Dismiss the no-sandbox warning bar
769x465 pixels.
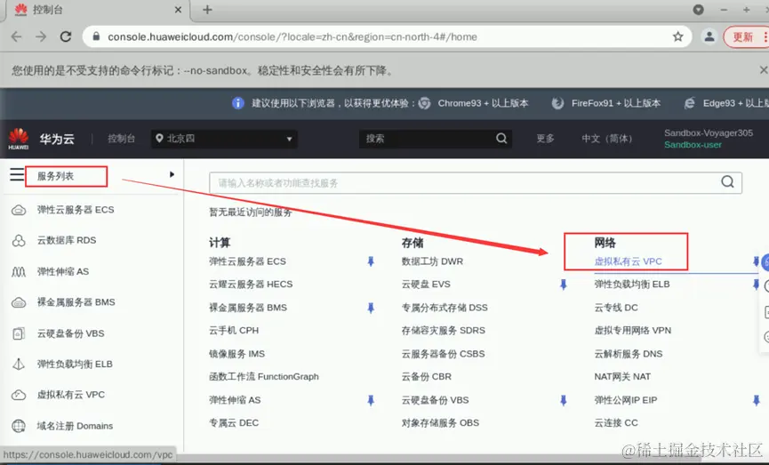(763, 70)
